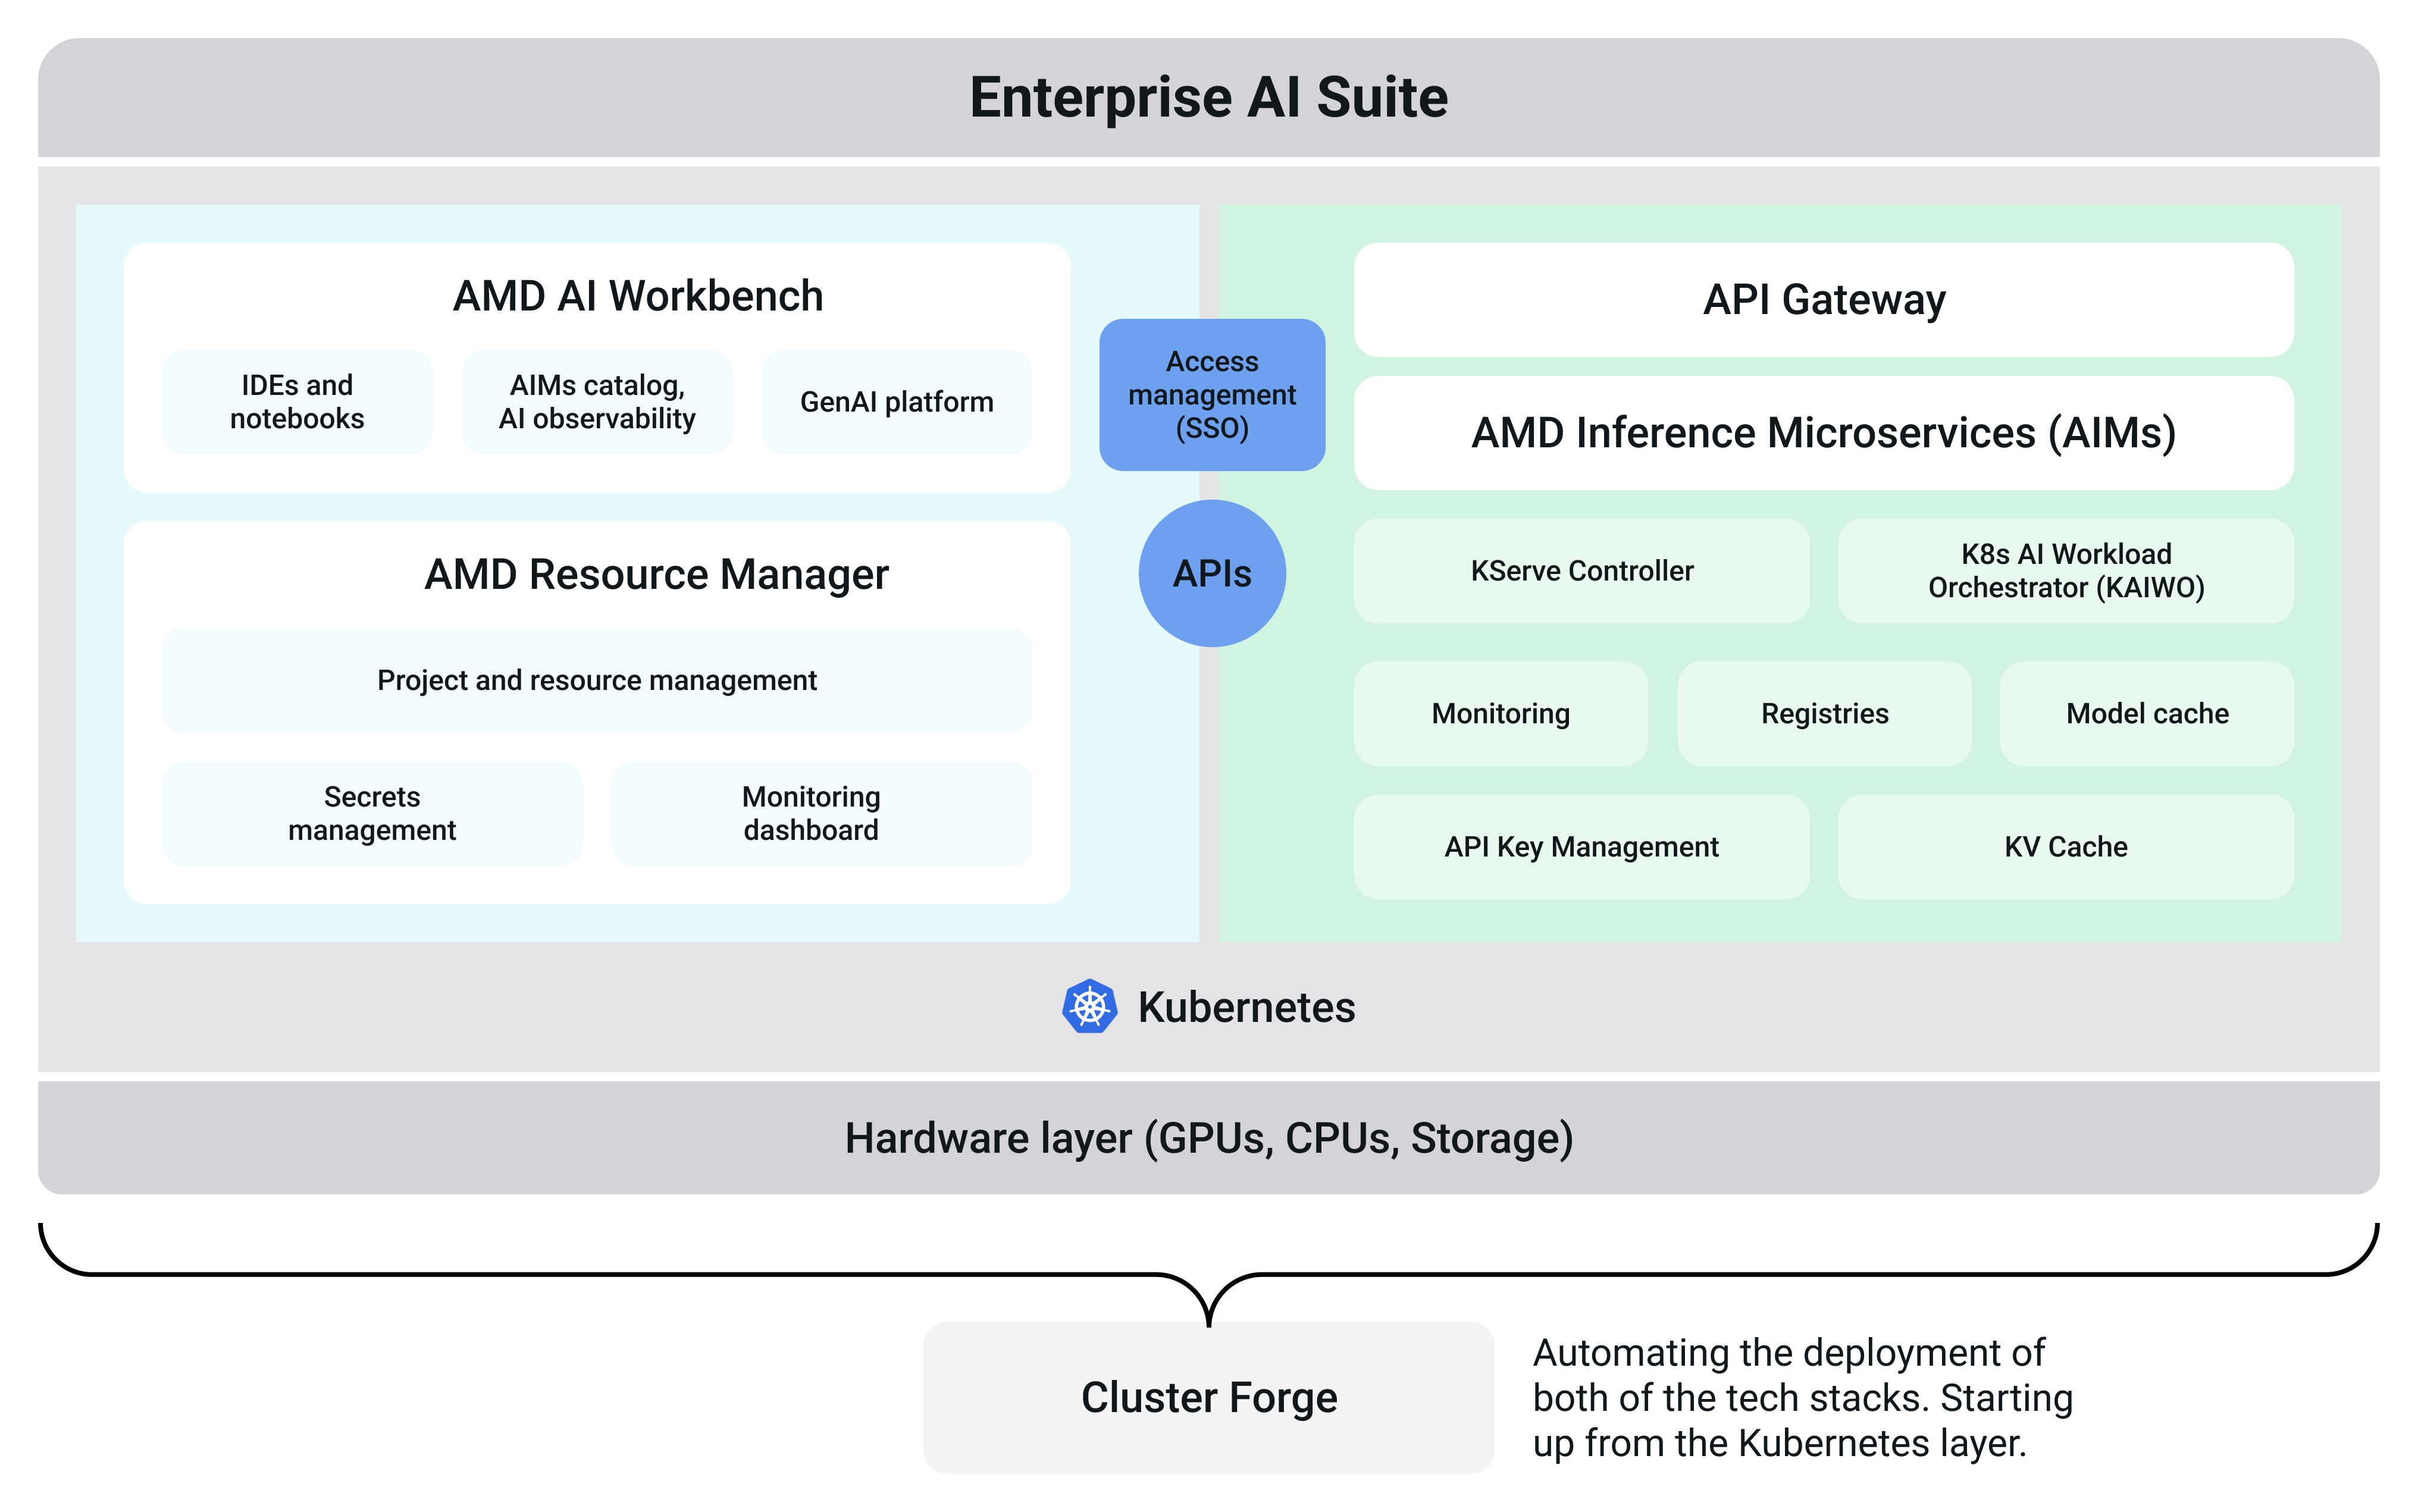
Task: Expand the AMD AI Workbench section
Action: point(637,295)
